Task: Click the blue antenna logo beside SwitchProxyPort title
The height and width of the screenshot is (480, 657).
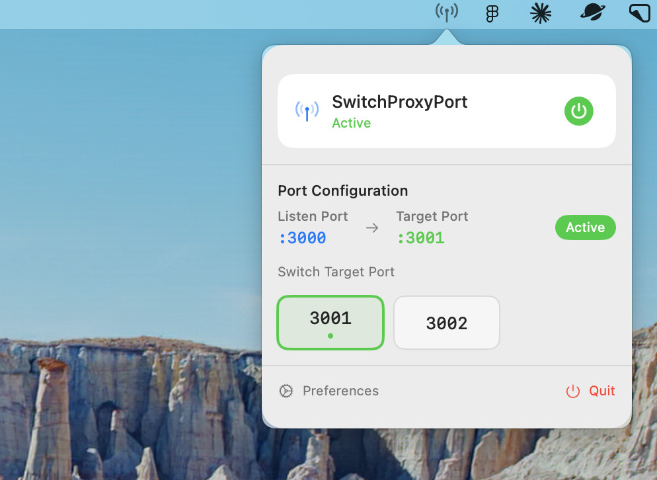Action: click(307, 111)
